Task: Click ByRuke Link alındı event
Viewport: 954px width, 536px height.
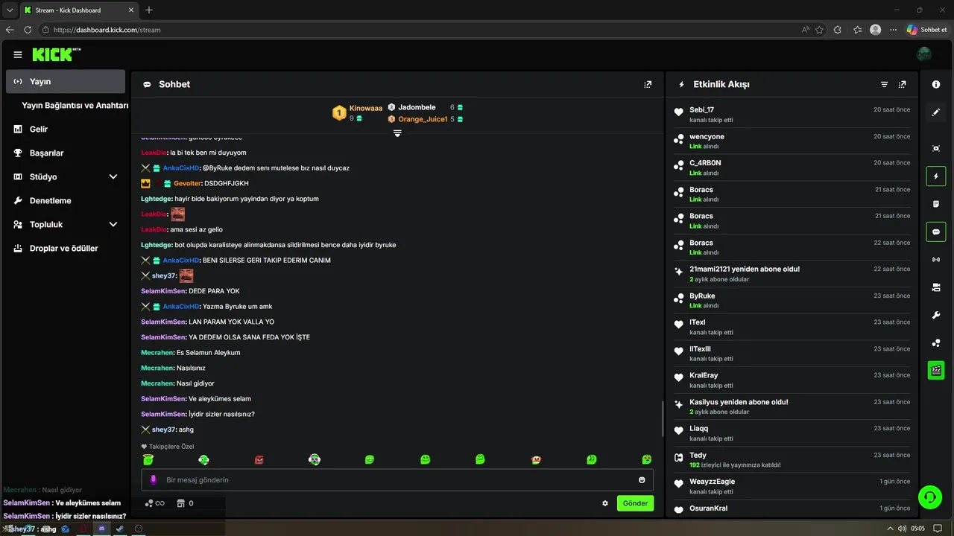Action: [x=792, y=300]
